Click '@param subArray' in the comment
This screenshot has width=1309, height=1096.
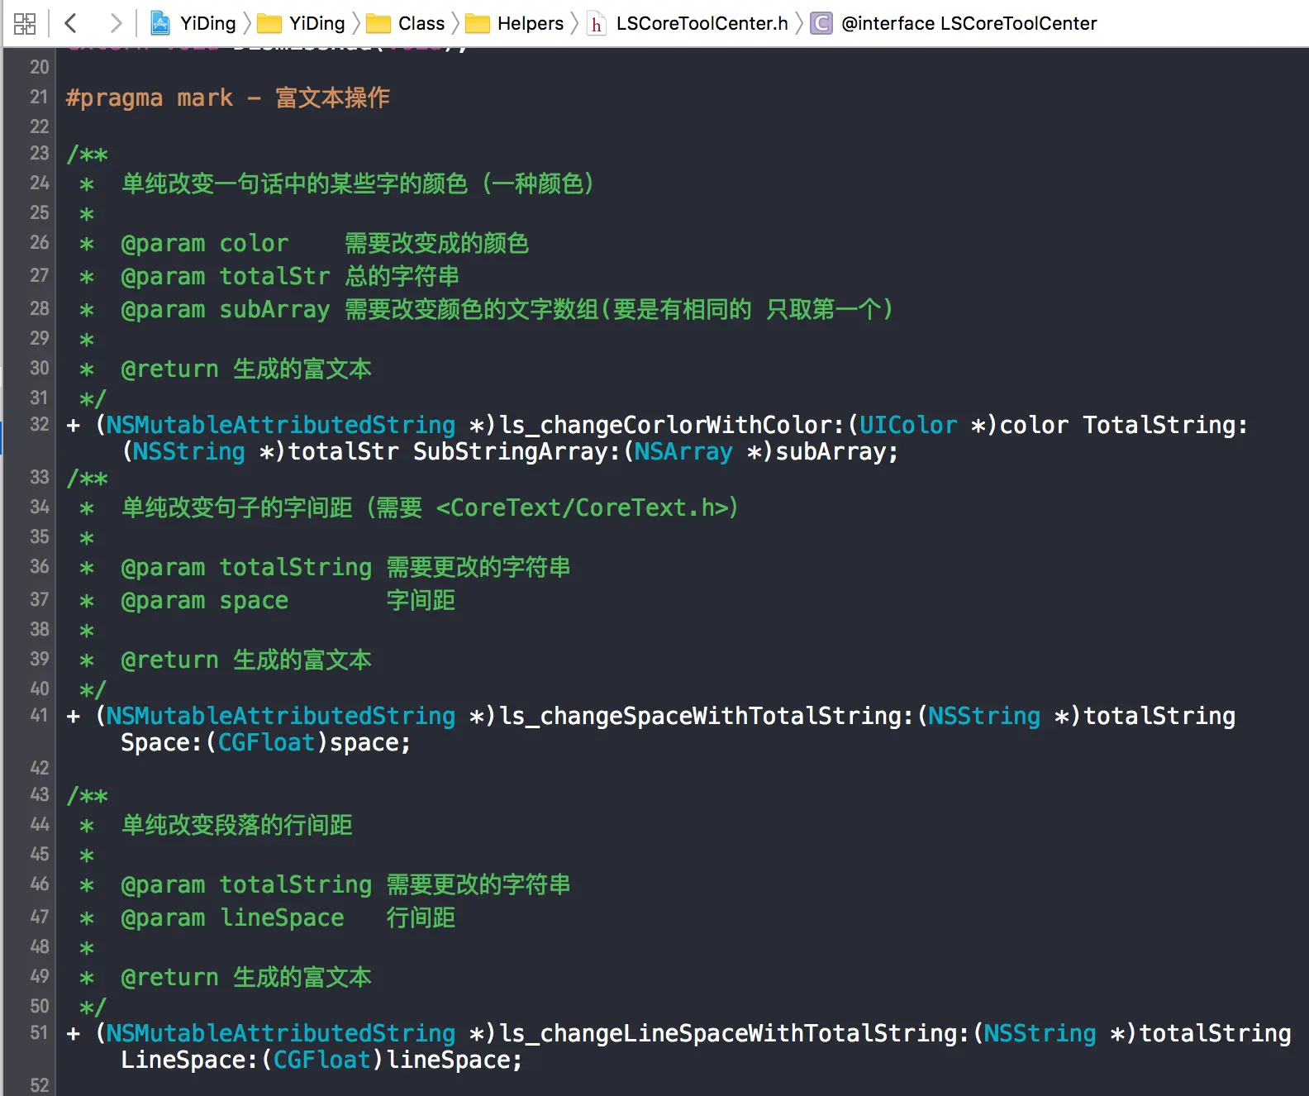226,310
